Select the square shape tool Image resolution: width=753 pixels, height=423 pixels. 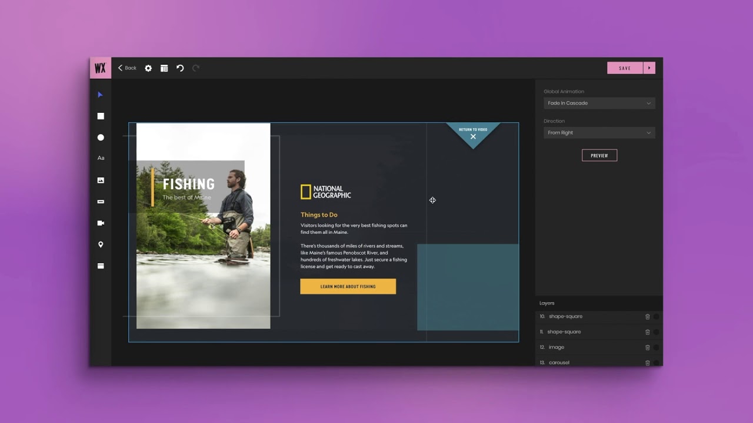point(101,116)
